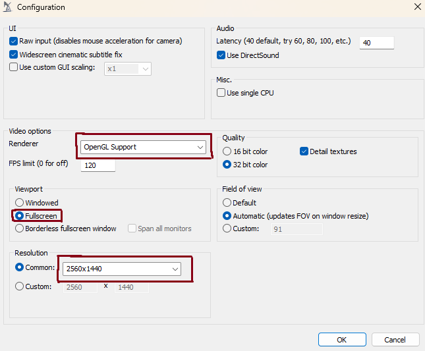Select Windowed viewport mode
The width and height of the screenshot is (425, 351).
19,203
